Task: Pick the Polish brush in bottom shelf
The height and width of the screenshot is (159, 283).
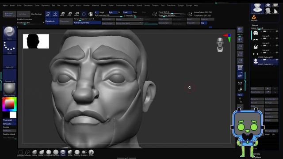Action: [x=92, y=153]
